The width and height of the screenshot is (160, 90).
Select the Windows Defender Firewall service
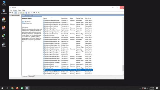[x=68, y=20]
